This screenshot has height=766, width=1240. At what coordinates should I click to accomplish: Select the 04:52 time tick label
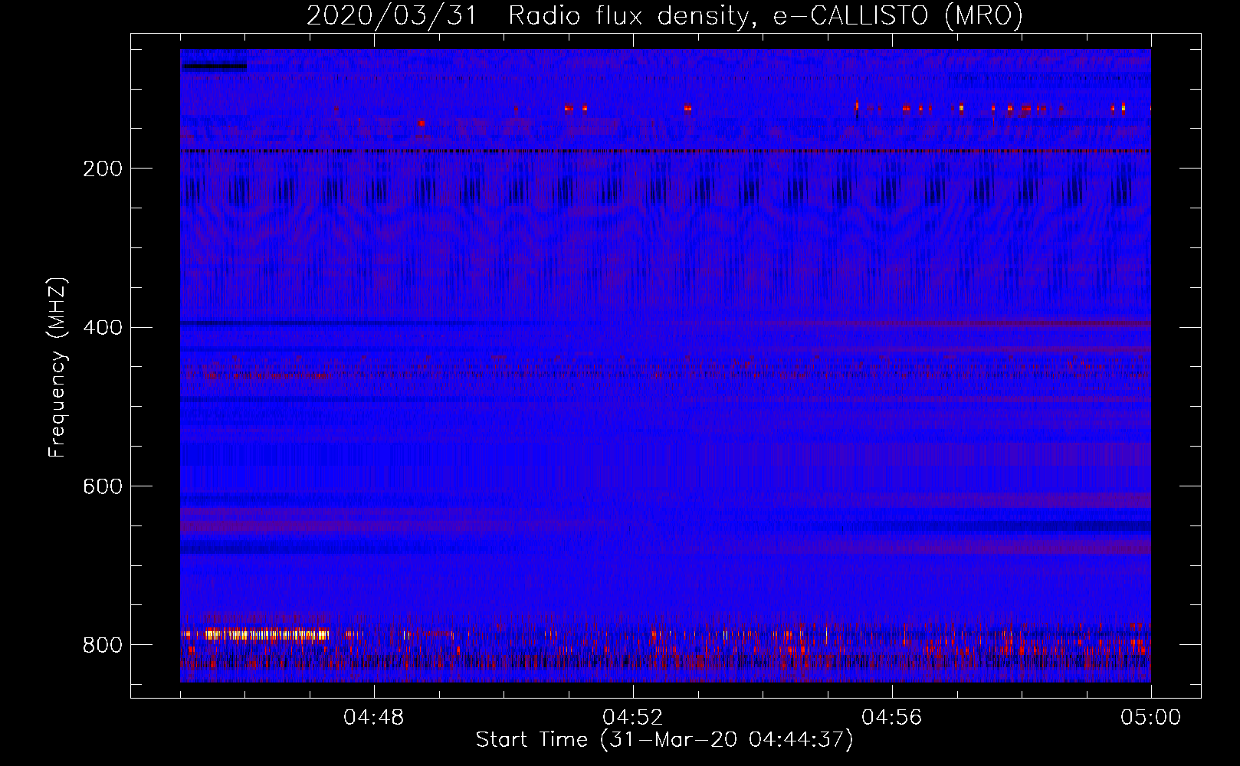(x=633, y=718)
